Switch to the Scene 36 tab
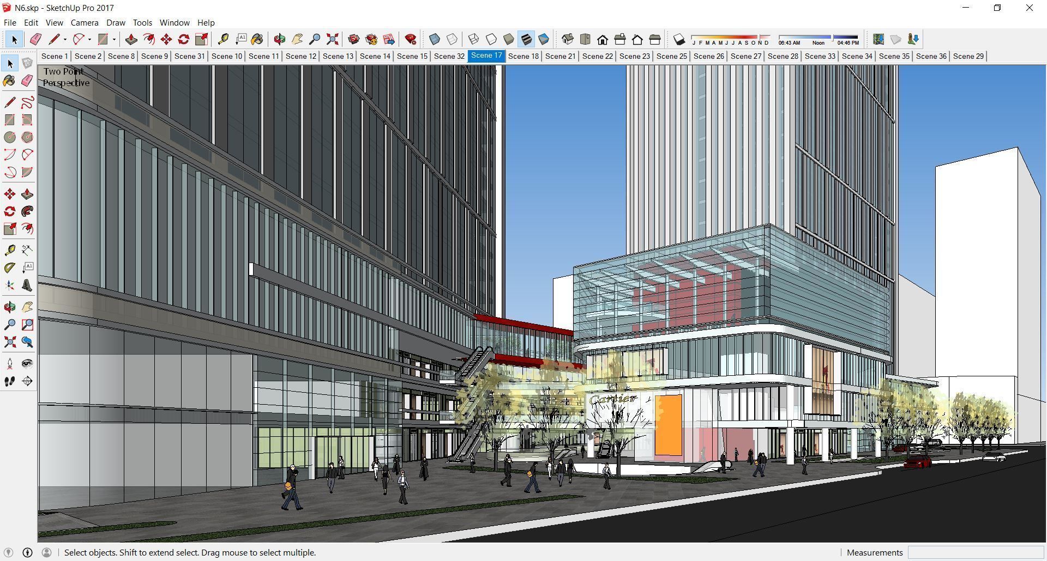The height and width of the screenshot is (561, 1047). pyautogui.click(x=931, y=56)
